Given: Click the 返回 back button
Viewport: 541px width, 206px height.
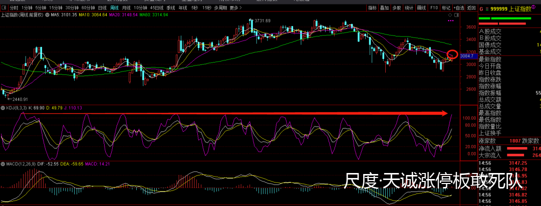Looking at the screenshot, I should [x=471, y=8].
